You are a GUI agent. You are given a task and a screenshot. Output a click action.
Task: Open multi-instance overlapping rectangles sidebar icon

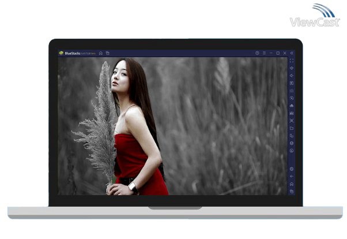tap(292, 136)
